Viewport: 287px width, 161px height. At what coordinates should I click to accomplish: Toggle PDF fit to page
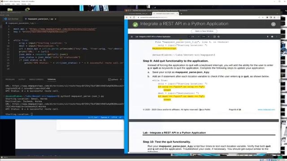[214, 37]
